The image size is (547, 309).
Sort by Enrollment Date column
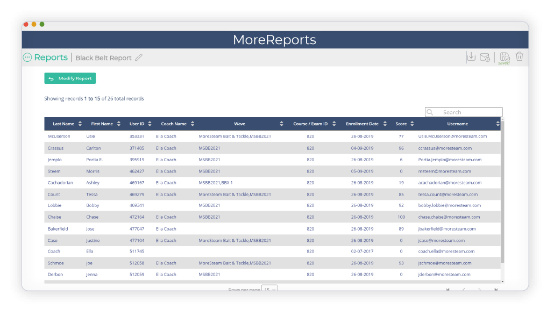385,124
